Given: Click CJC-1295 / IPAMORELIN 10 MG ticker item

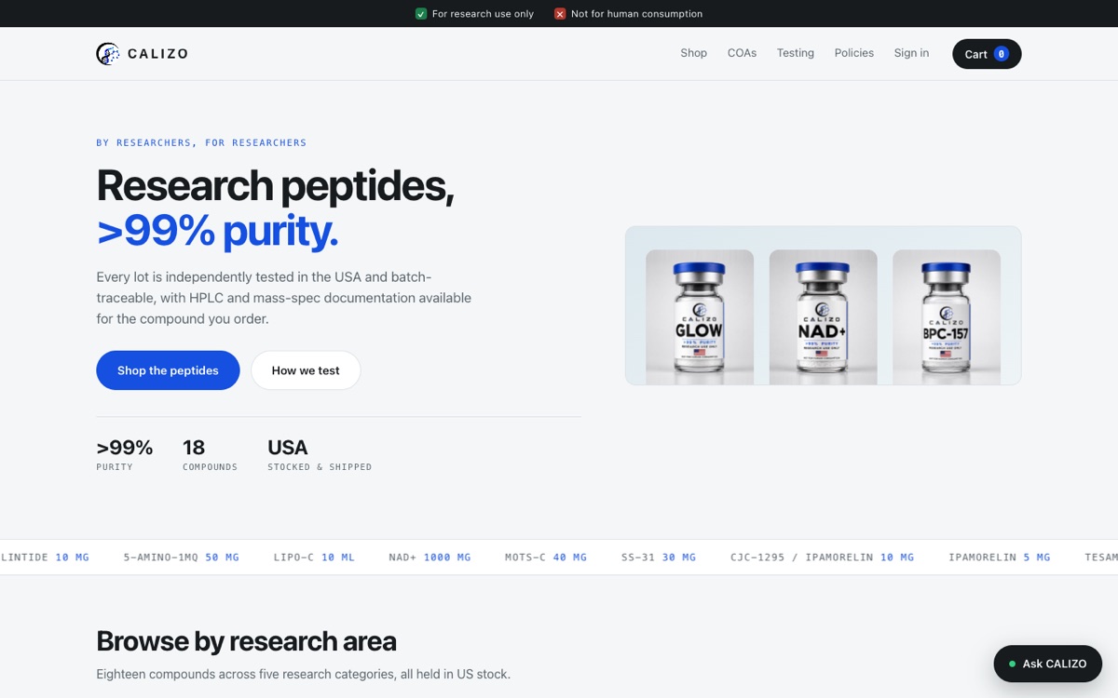Looking at the screenshot, I should pyautogui.click(x=822, y=557).
